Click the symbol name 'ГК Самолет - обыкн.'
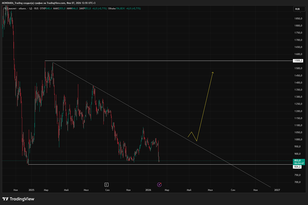Image resolution: width=308 pixels, height=205 pixels. (x=15, y=8)
